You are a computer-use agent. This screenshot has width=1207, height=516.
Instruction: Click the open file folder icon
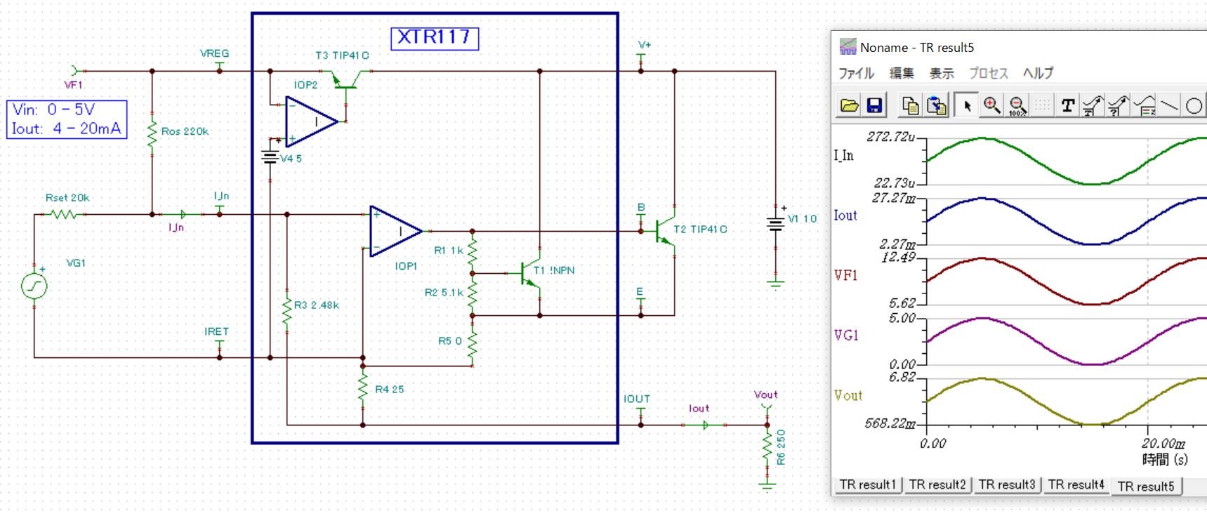850,105
